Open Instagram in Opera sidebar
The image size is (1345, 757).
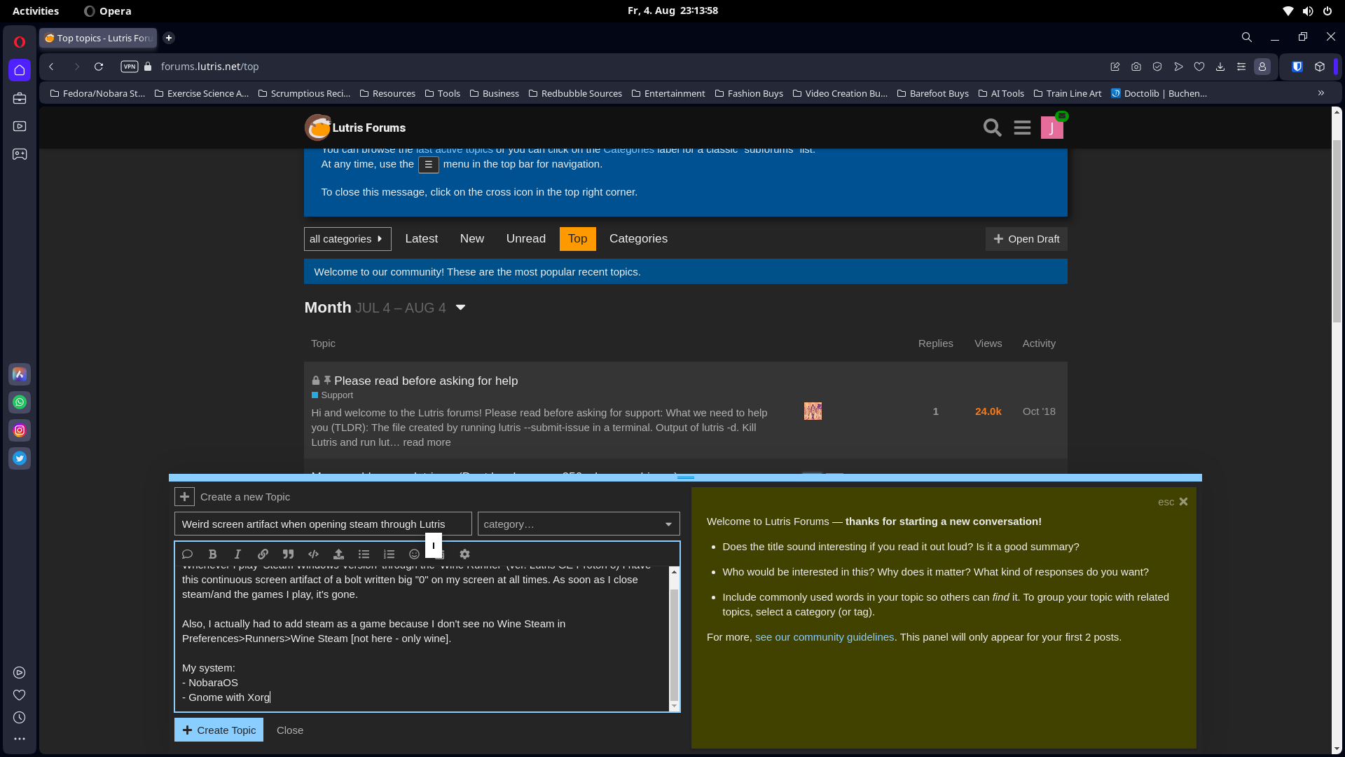tap(20, 430)
